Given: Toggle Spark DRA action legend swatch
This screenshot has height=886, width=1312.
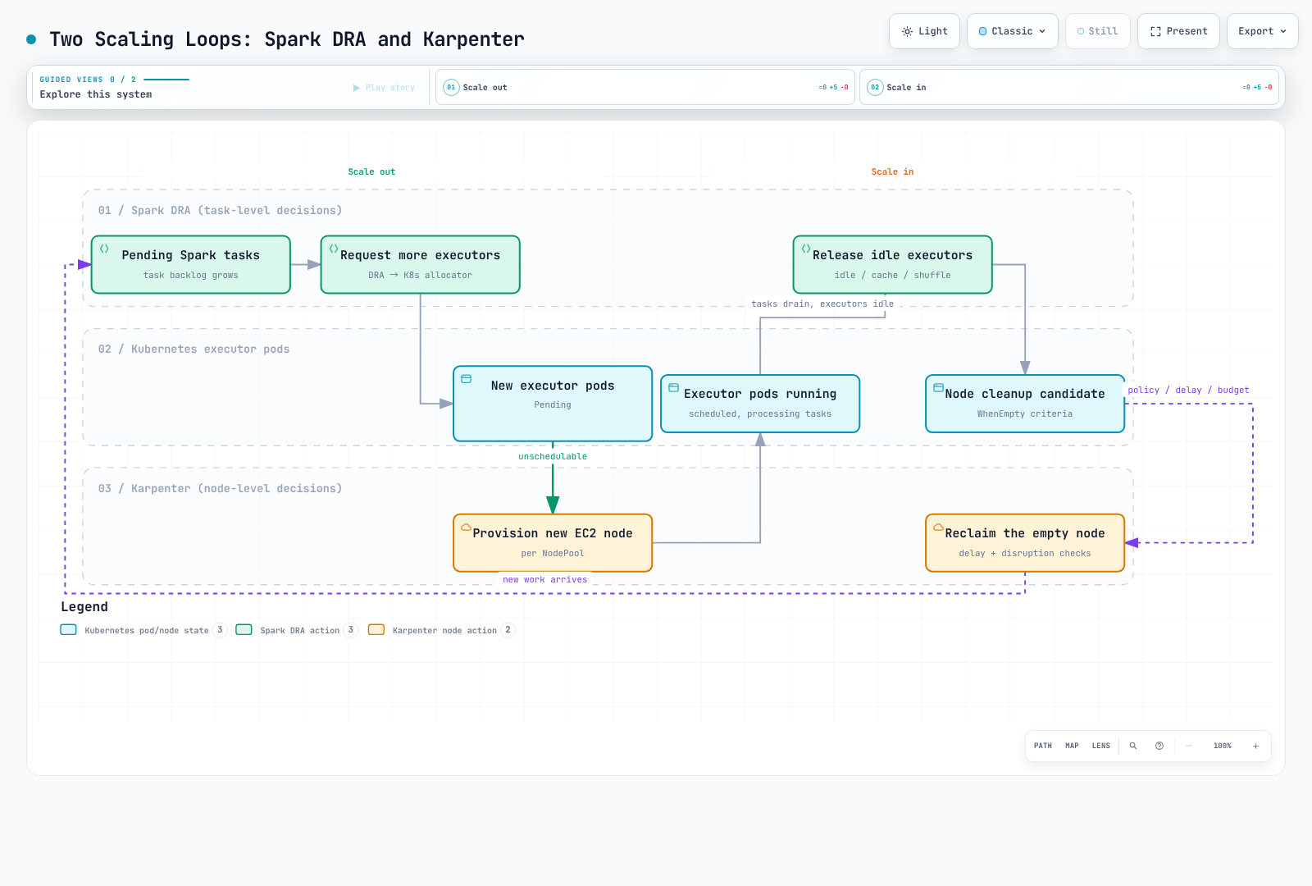Looking at the screenshot, I should 244,630.
